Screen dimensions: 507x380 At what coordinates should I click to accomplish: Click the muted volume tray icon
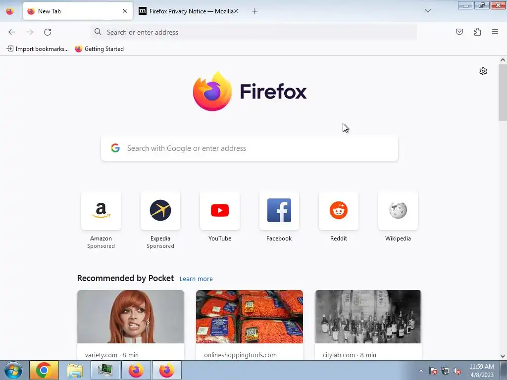(457, 371)
